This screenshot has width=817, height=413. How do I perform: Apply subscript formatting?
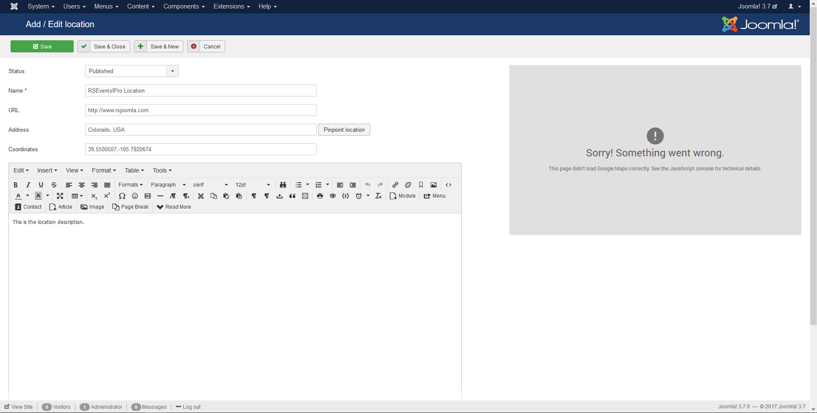click(x=94, y=196)
